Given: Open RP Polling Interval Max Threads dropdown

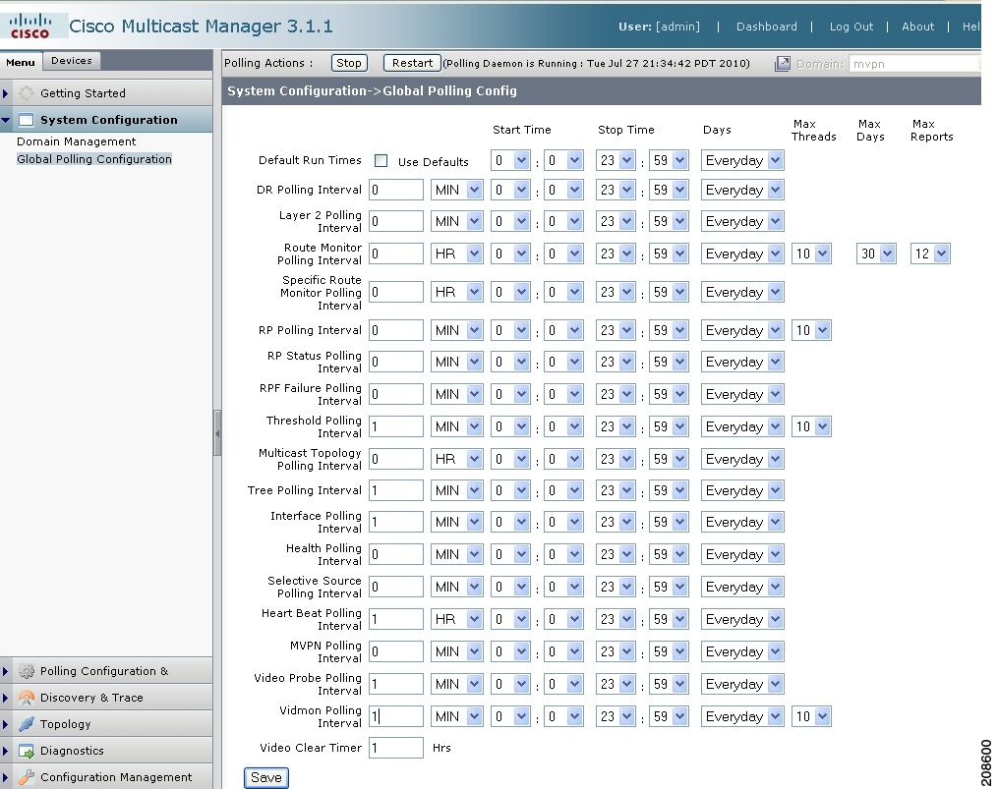Looking at the screenshot, I should [x=811, y=330].
